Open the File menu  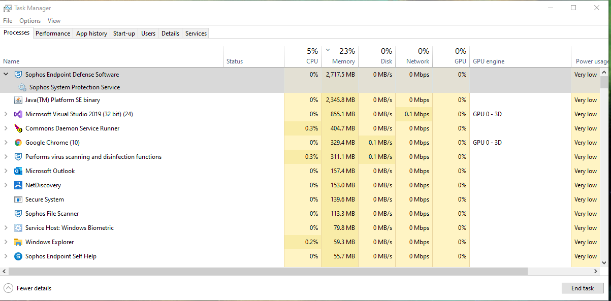[8, 21]
